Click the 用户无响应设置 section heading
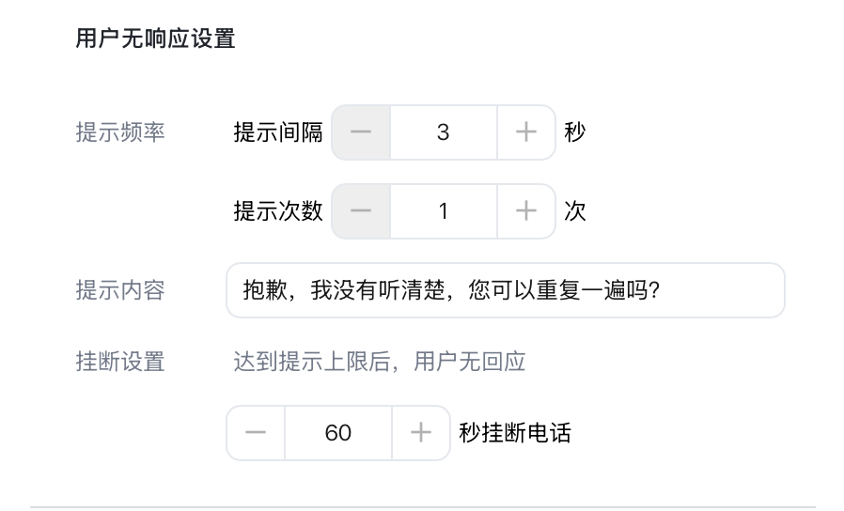The height and width of the screenshot is (511, 844). point(155,39)
